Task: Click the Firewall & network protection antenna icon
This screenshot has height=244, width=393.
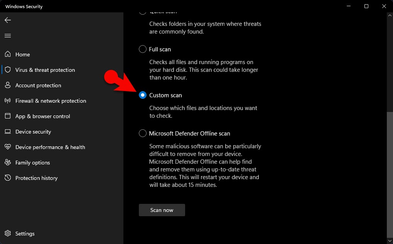Action: coord(8,101)
